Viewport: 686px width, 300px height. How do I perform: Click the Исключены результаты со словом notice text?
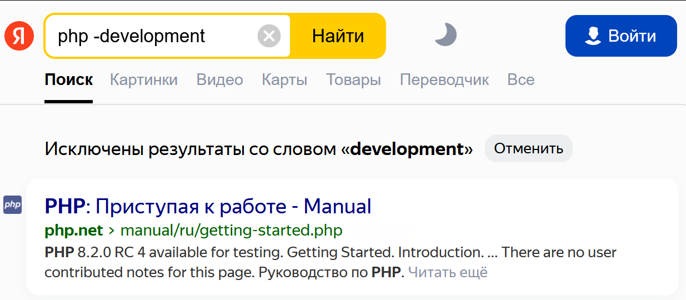tap(259, 149)
